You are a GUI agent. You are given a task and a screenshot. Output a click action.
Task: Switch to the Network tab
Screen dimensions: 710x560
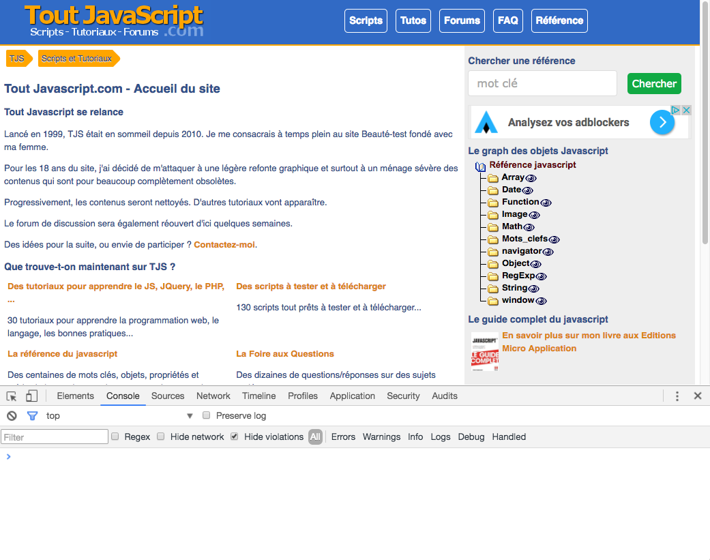click(213, 396)
